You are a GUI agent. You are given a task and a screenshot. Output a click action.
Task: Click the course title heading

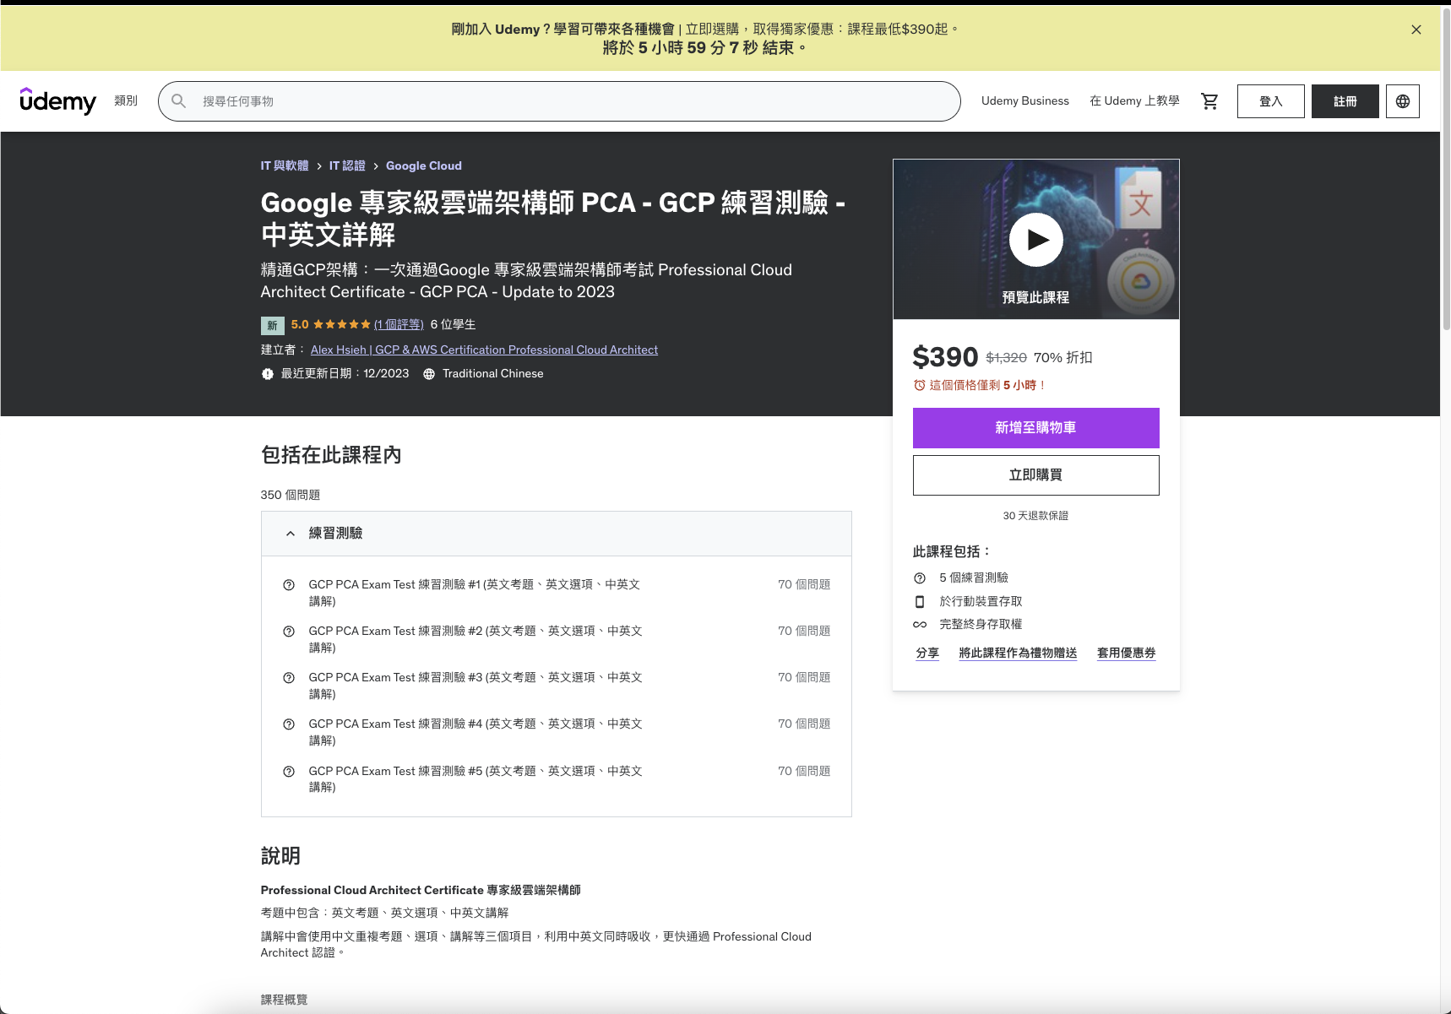pyautogui.click(x=553, y=219)
